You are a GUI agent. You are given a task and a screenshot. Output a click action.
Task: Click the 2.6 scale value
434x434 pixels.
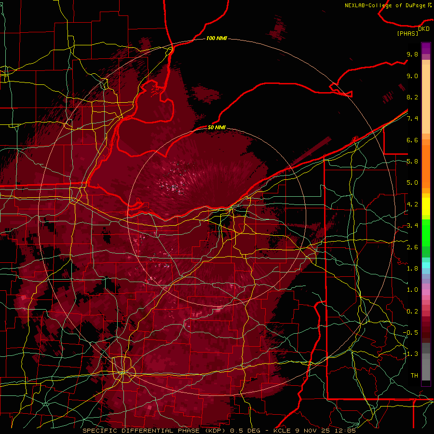pyautogui.click(x=412, y=247)
